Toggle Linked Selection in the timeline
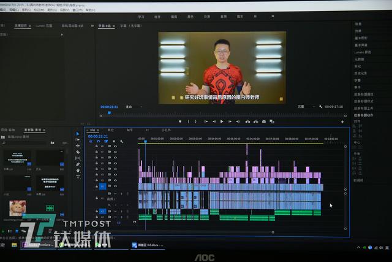 [106, 142]
